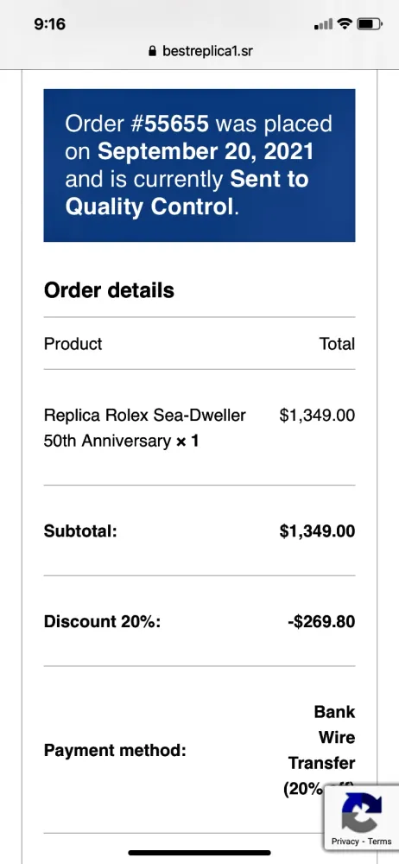Open the reCAPTCHA Privacy link
Screen dimensions: 399x864
[x=345, y=842]
